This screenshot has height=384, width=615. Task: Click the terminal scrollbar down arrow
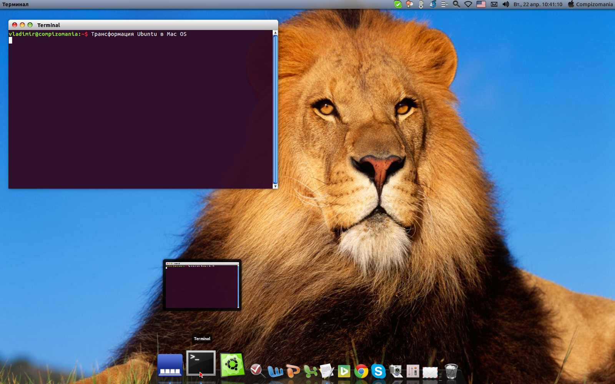(x=275, y=186)
